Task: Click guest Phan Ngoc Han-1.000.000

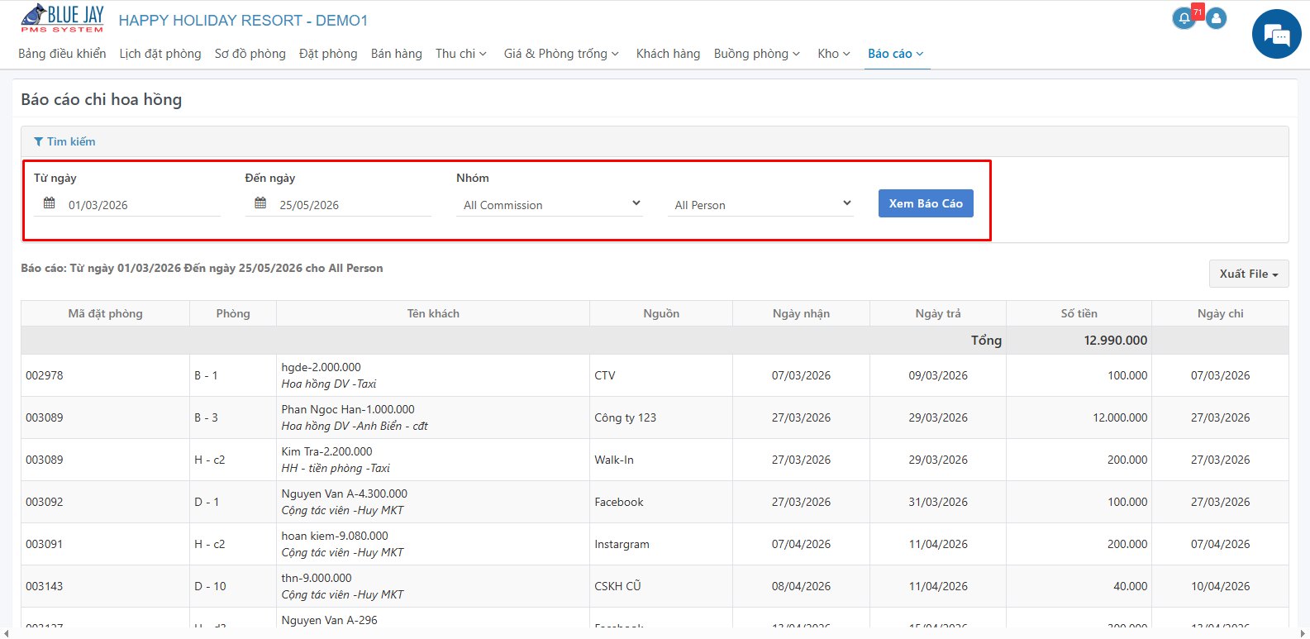Action: point(348,409)
